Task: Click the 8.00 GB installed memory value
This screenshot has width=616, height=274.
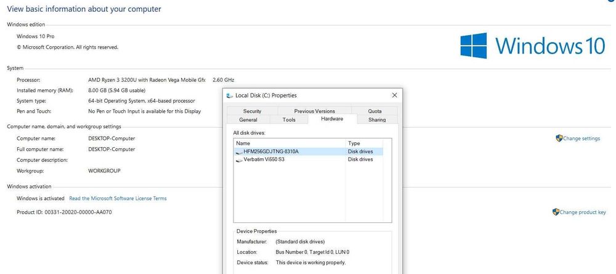Action: (116, 91)
